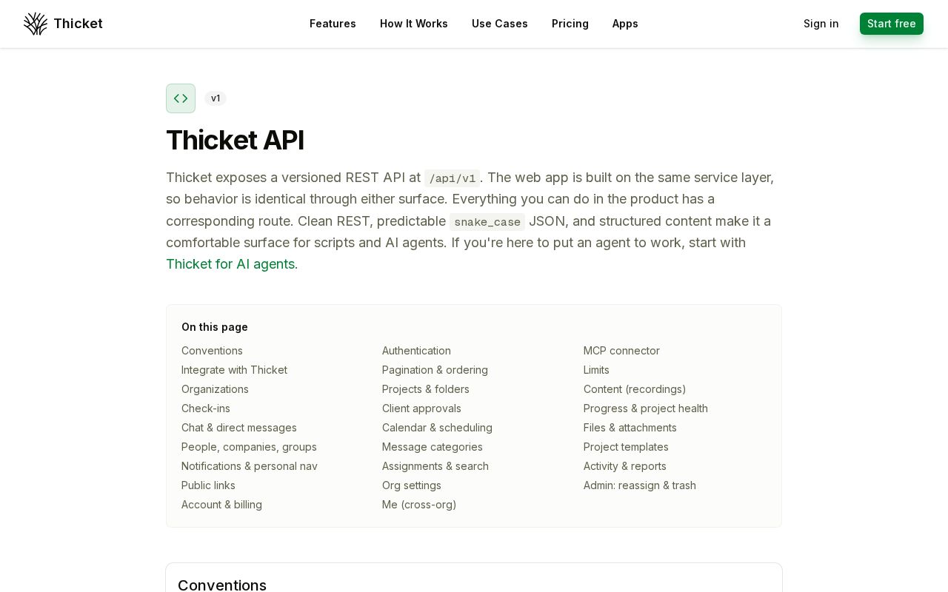Select the v1 version badge
The height and width of the screenshot is (592, 948).
pyautogui.click(x=216, y=98)
